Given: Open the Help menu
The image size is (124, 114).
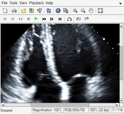Looking at the screenshot, I should pyautogui.click(x=49, y=3).
